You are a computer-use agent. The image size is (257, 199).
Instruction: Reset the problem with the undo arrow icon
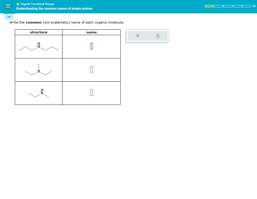(x=157, y=36)
